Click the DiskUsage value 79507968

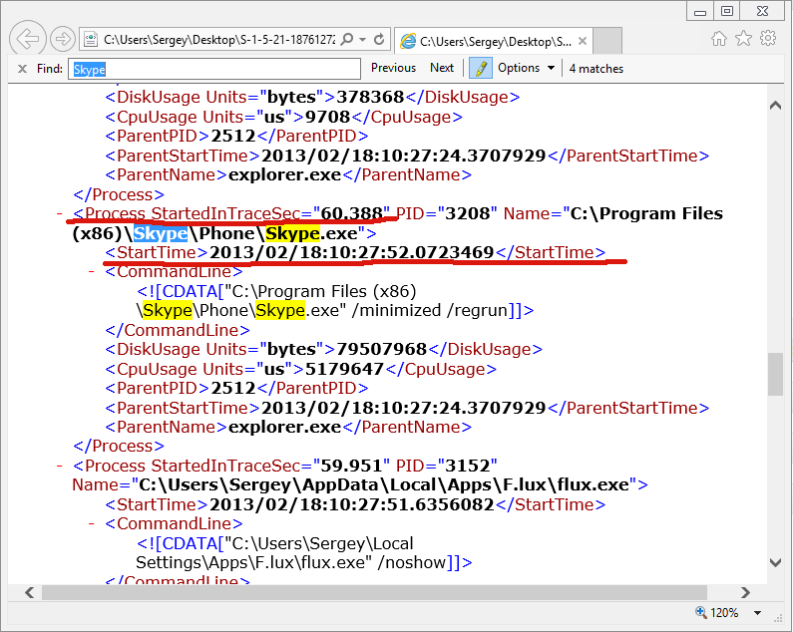point(382,349)
